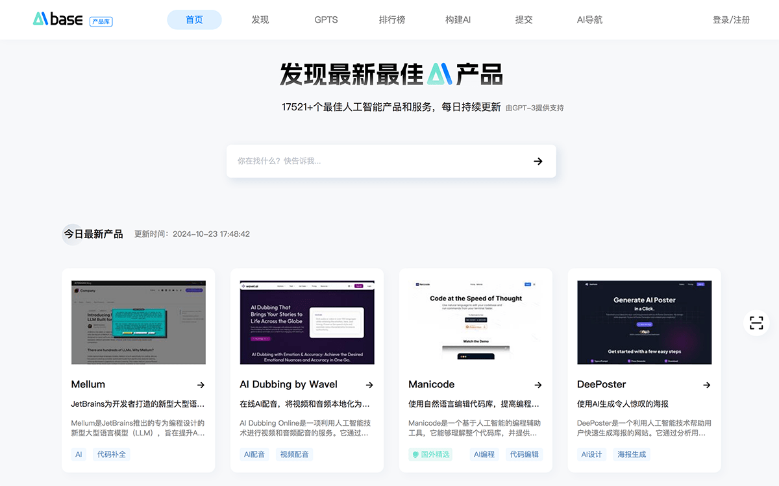Screen dimensions: 779x486
Task: Go to the 排行榜 rankings tab
Action: tap(392, 19)
